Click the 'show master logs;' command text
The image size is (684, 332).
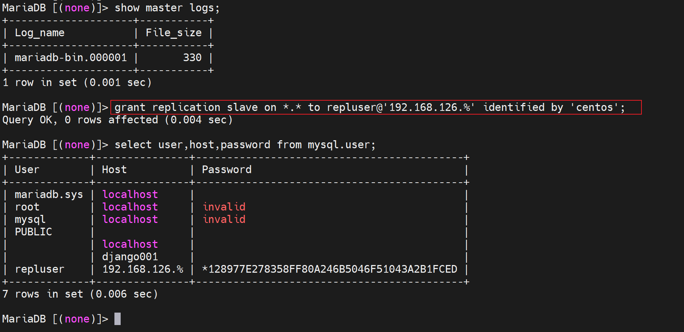(x=167, y=8)
